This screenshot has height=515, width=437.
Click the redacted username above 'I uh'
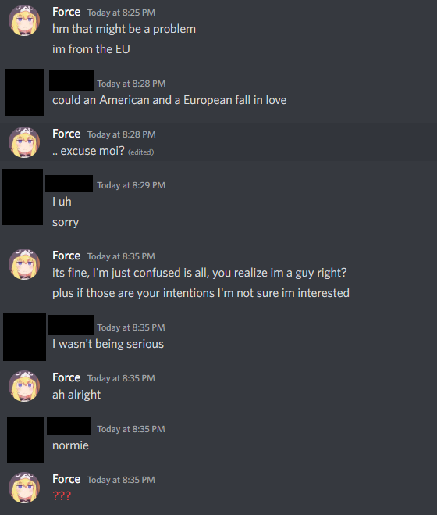tap(69, 184)
